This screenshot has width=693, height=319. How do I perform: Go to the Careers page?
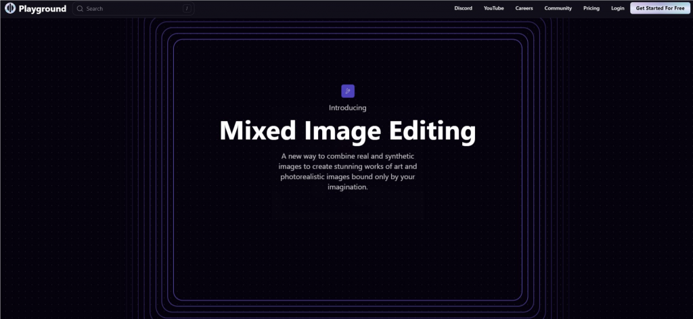(x=524, y=8)
